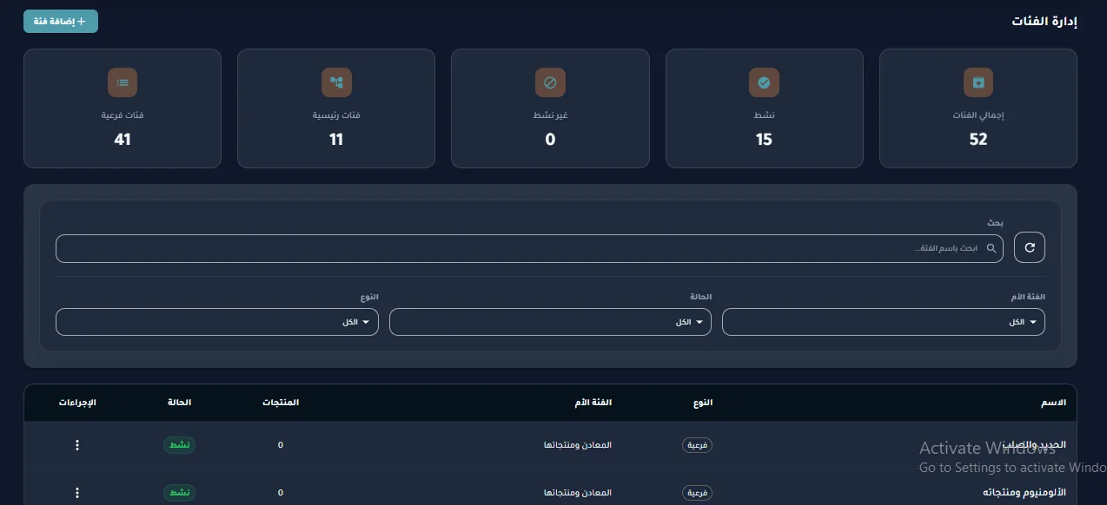Viewport: 1107px width, 505px height.
Task: Click the الاسم table column header
Action: pos(1054,403)
